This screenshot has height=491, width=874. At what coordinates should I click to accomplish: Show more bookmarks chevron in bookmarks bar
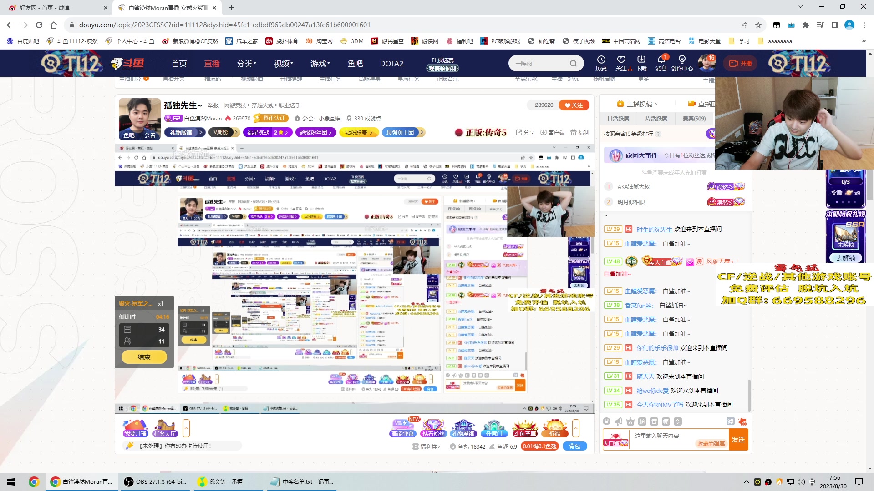click(864, 41)
